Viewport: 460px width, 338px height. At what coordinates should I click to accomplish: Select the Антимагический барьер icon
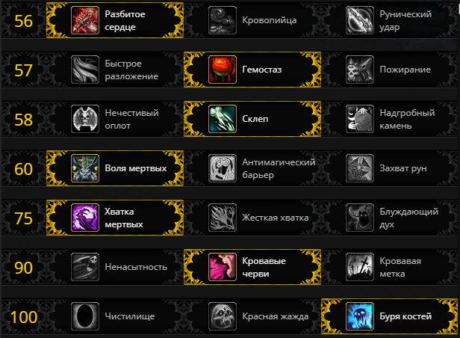223,168
